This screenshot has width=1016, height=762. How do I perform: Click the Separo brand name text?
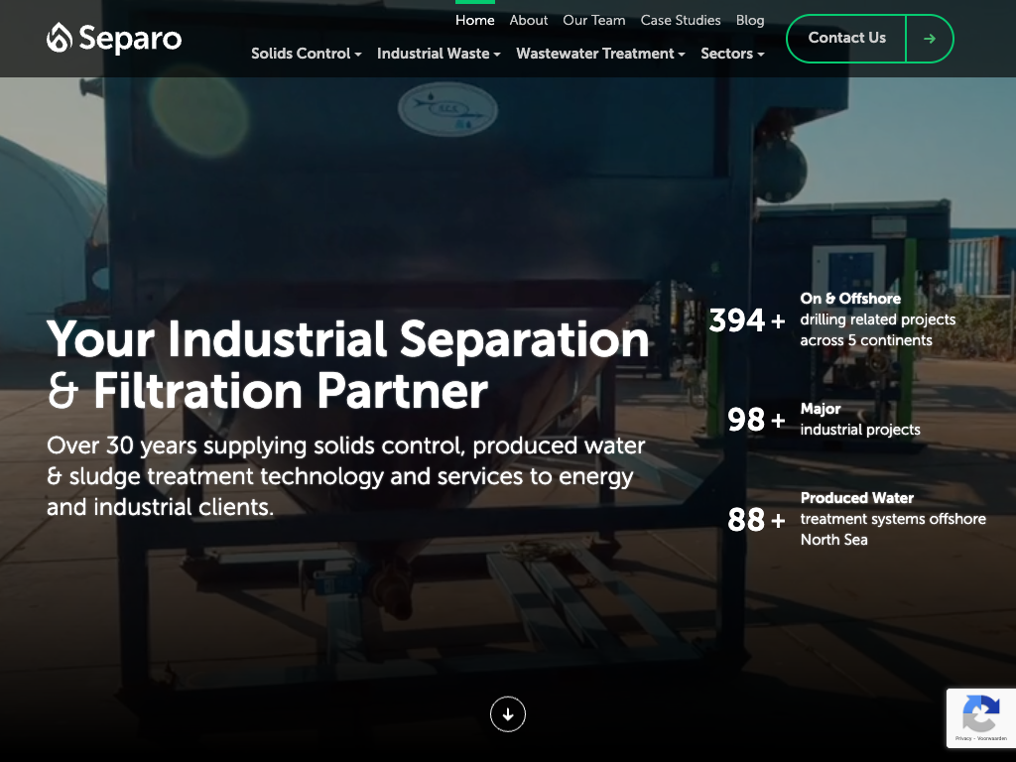coord(130,39)
